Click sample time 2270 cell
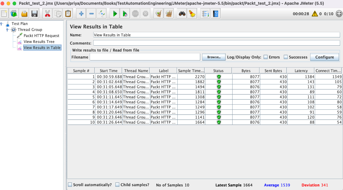This screenshot has width=343, height=190. (x=191, y=77)
